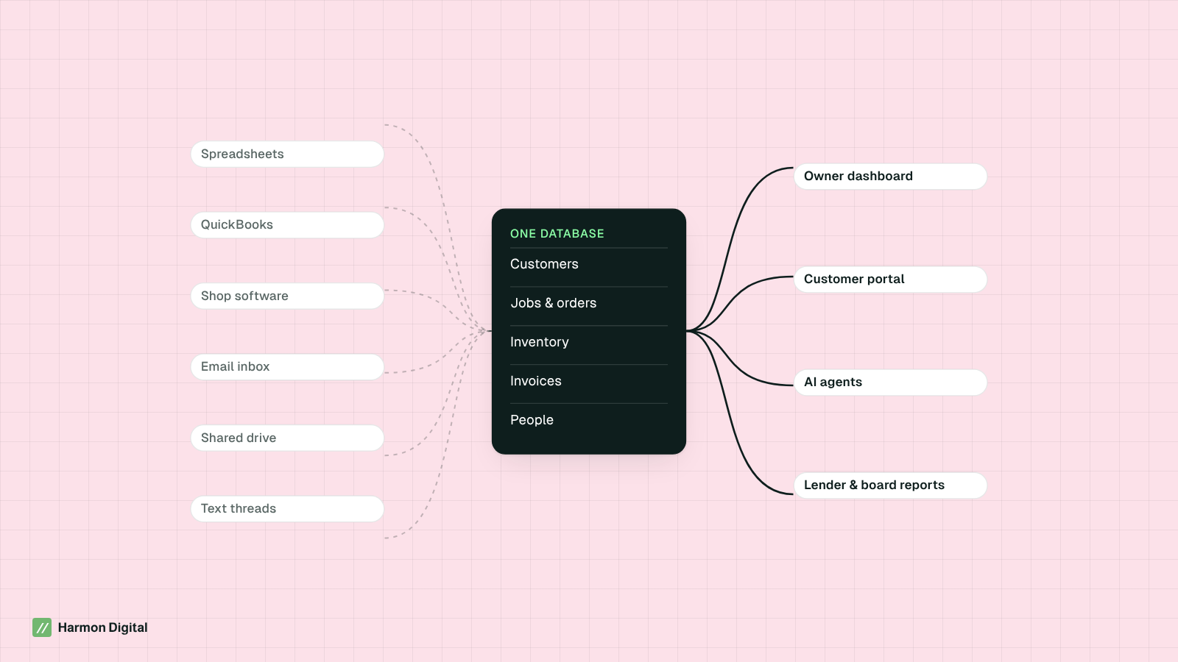Click the Shared drive pill
This screenshot has width=1178, height=662.
(287, 438)
